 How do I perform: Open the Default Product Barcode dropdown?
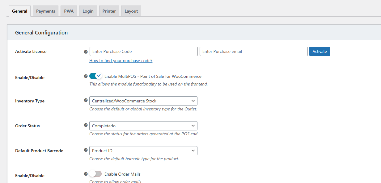143,151
